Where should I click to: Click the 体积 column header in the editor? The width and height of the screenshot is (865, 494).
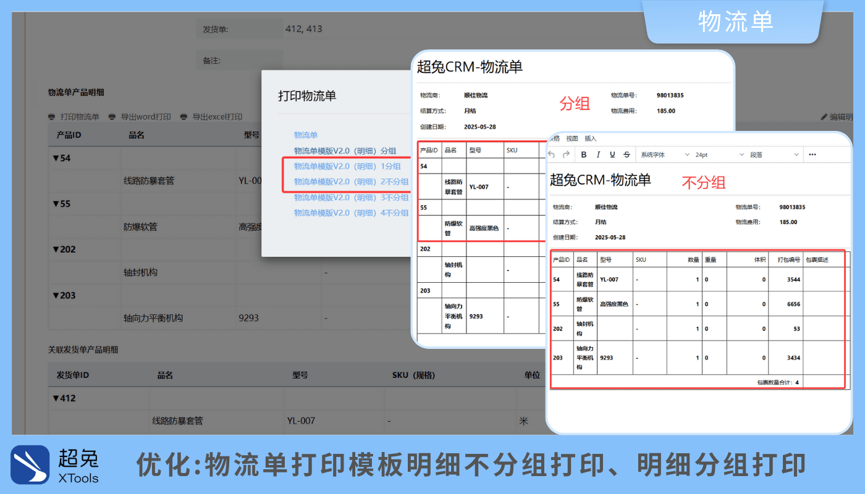point(761,260)
